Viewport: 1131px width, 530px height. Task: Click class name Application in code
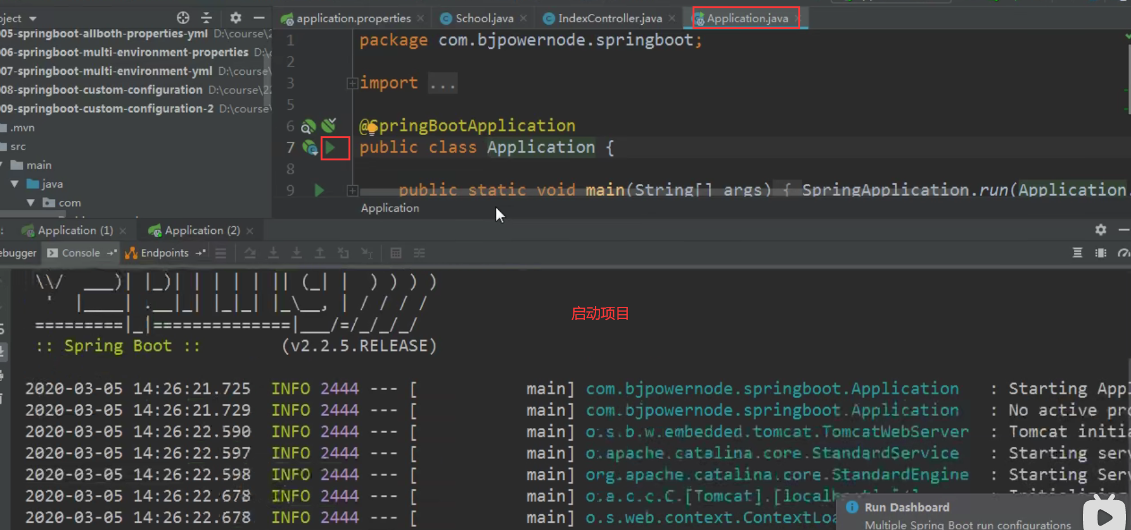541,148
